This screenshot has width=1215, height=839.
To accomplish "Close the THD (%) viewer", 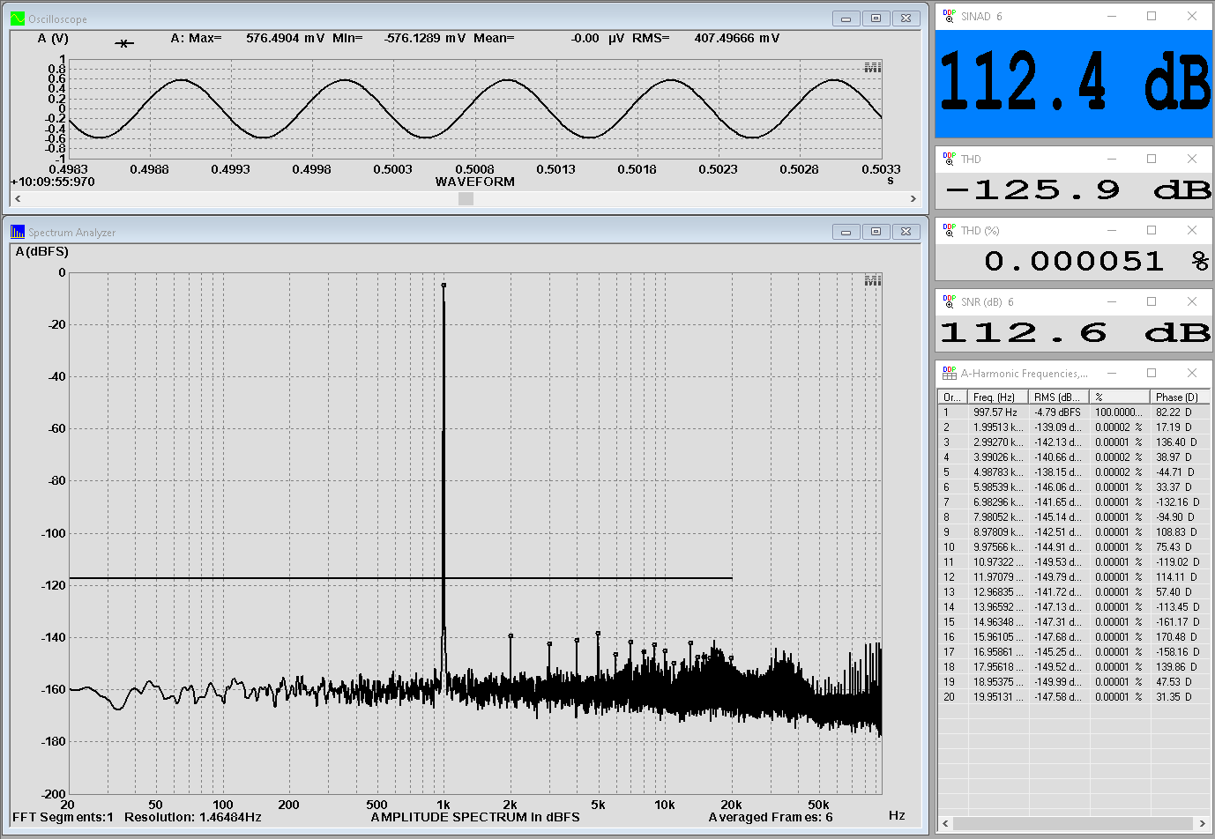I will pyautogui.click(x=1192, y=230).
